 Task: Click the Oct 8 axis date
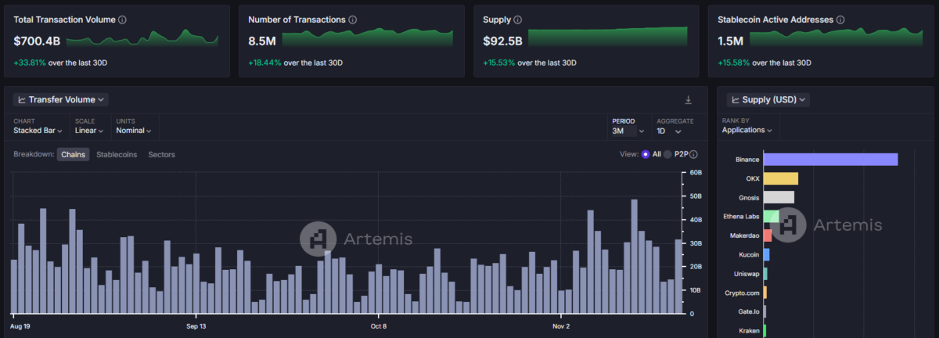click(379, 325)
